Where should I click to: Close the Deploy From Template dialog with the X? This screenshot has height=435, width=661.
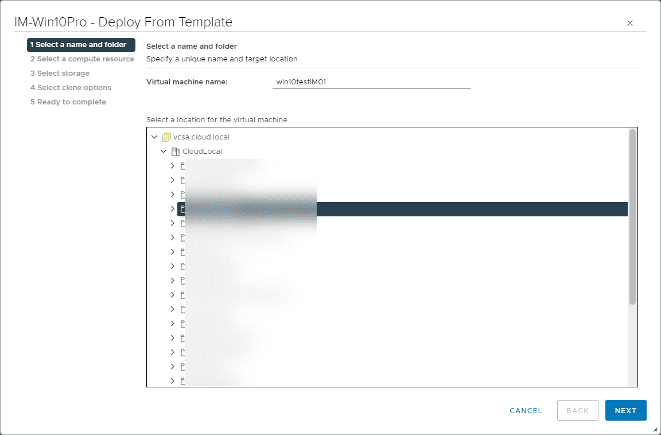[629, 23]
